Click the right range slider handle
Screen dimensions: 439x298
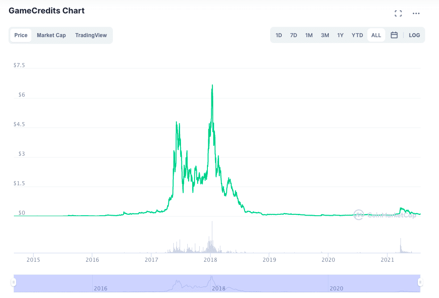point(420,282)
